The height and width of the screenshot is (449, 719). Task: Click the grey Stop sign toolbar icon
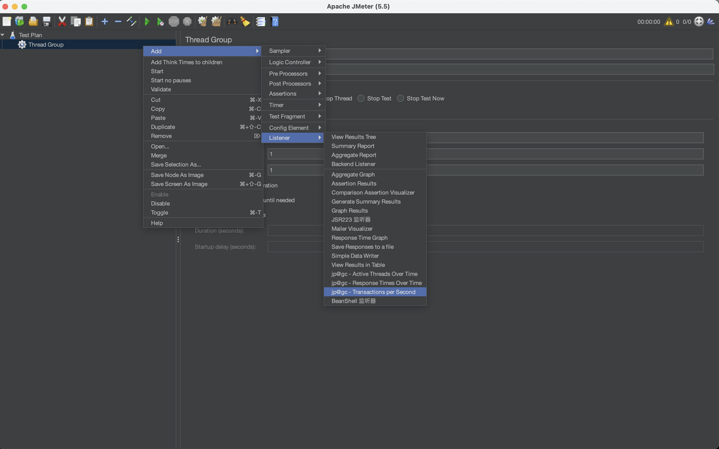coord(174,21)
